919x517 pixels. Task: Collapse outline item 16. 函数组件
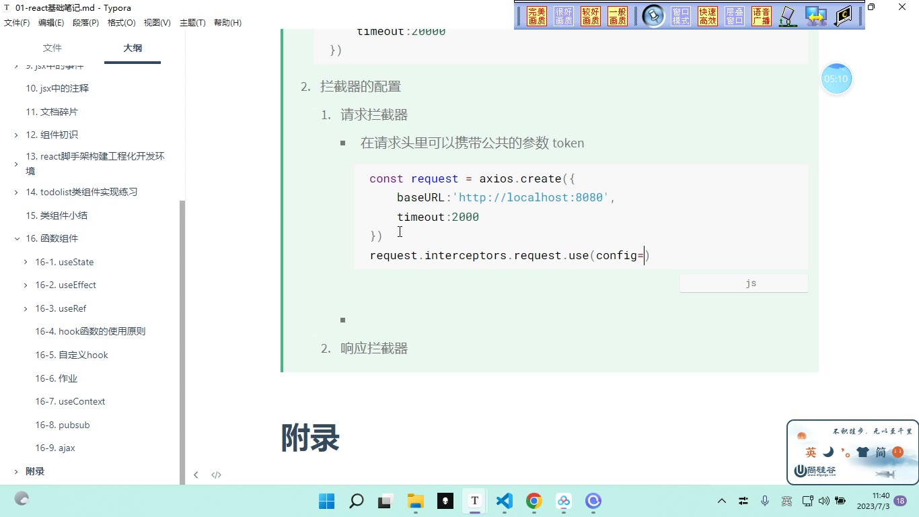coord(17,238)
